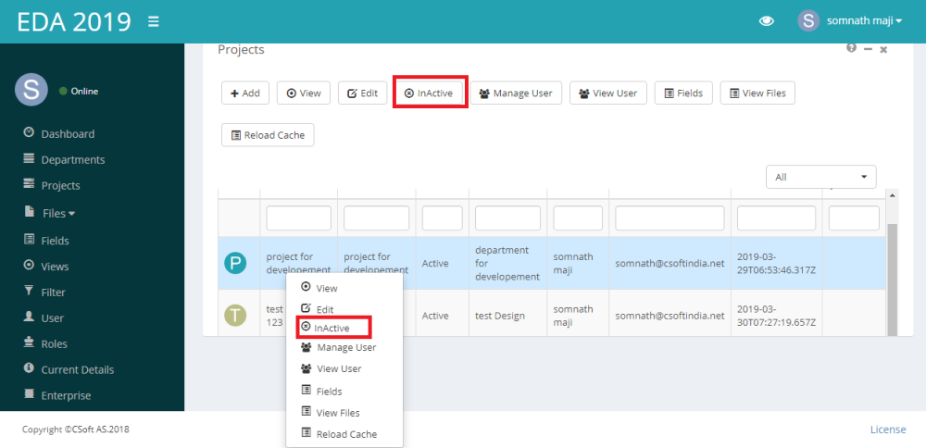Click the filter input above date column
The height and width of the screenshot is (448, 926).
tap(777, 218)
